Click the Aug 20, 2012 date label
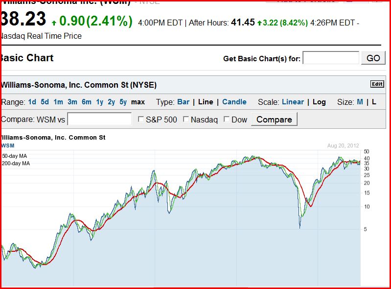The width and height of the screenshot is (391, 289). (343, 146)
